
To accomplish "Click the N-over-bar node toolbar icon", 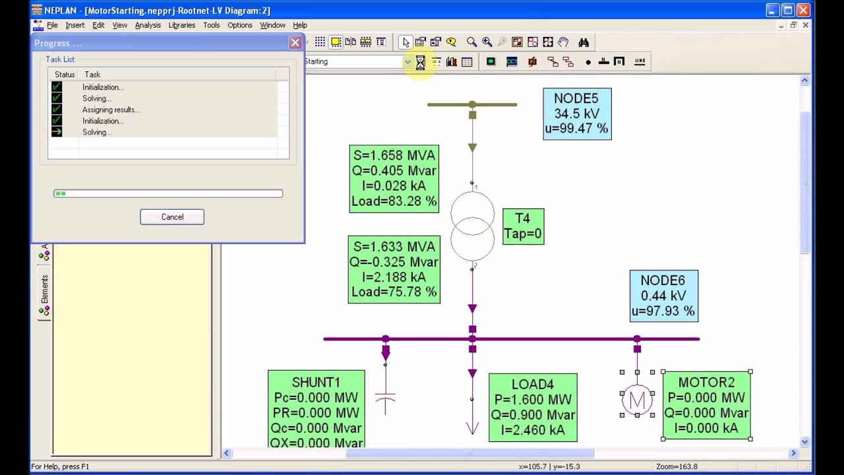I will point(603,61).
